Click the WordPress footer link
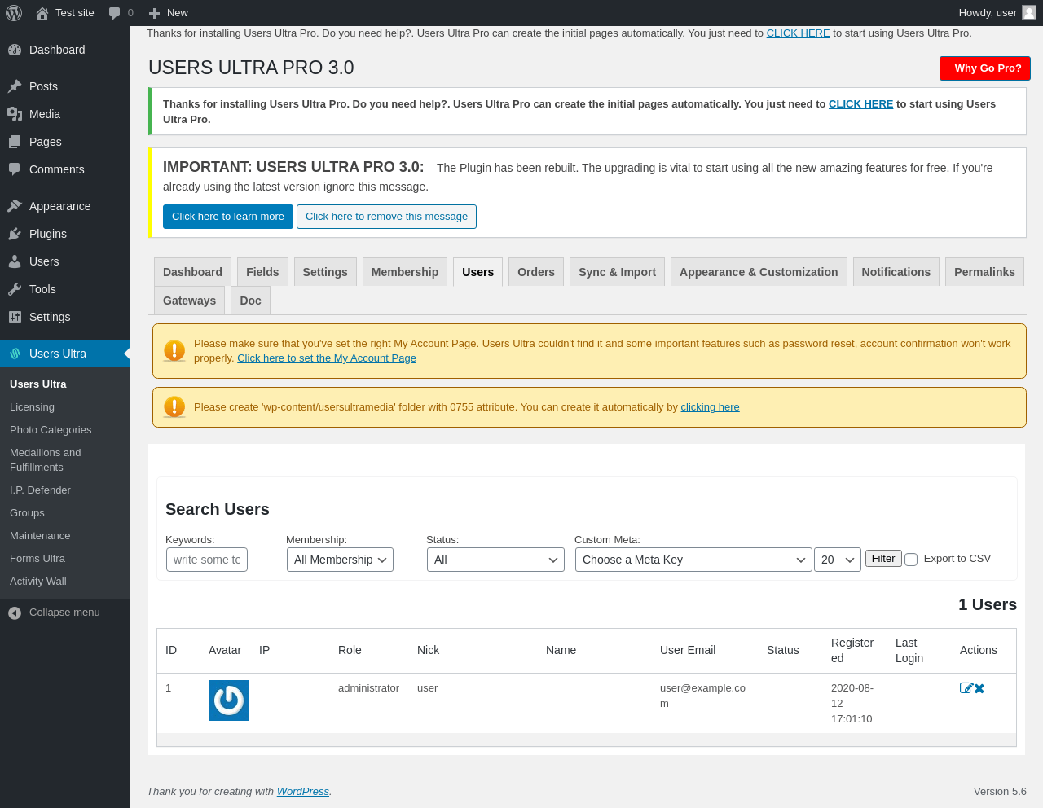1043x808 pixels. (303, 792)
